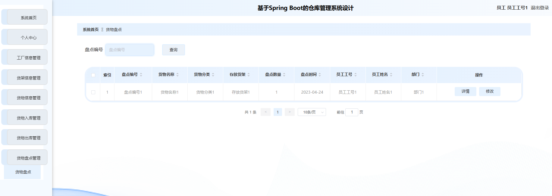
Task: Click the 部门1 table cell
Action: coord(419,92)
